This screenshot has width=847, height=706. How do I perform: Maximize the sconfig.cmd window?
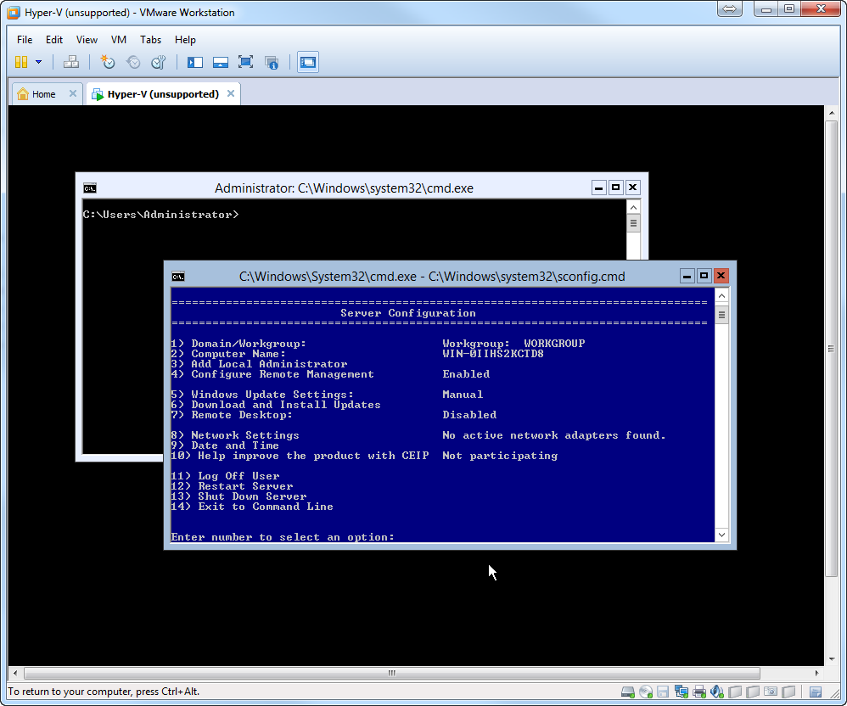coord(704,276)
